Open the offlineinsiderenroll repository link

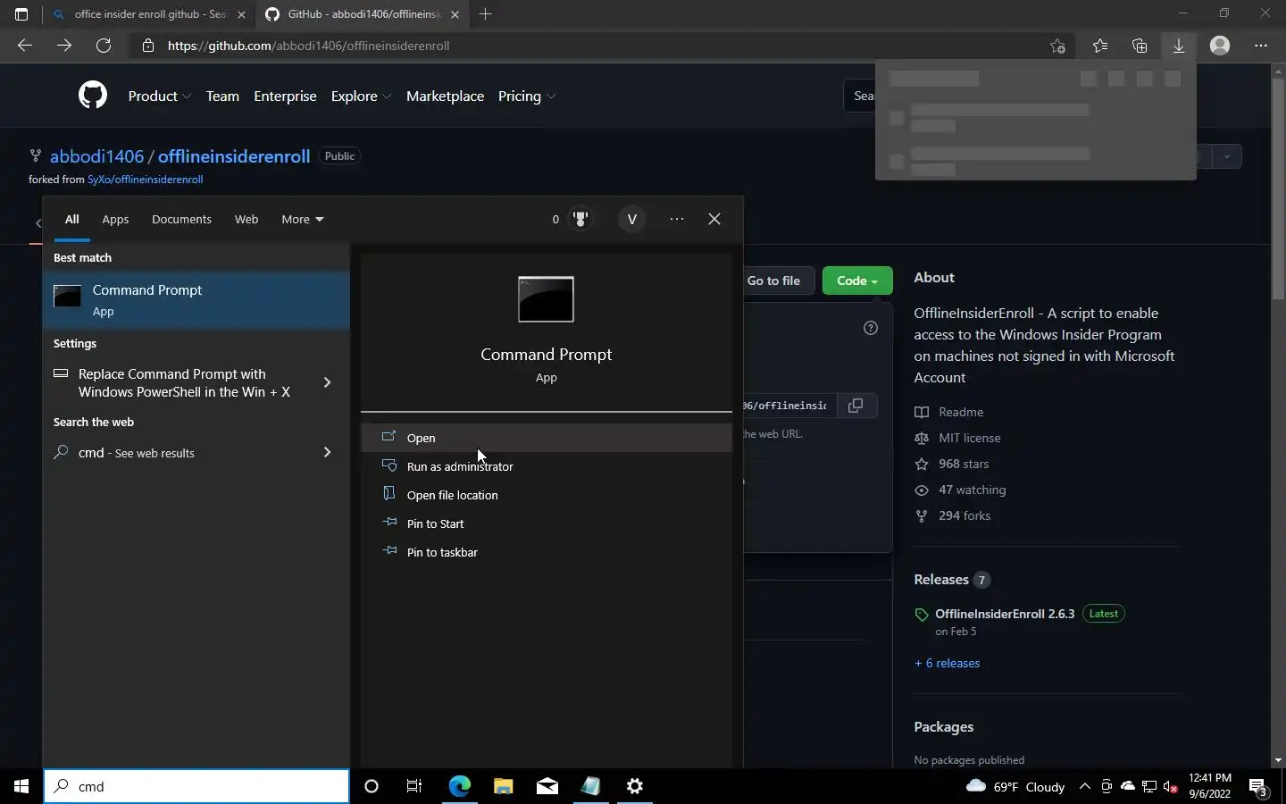tap(234, 156)
